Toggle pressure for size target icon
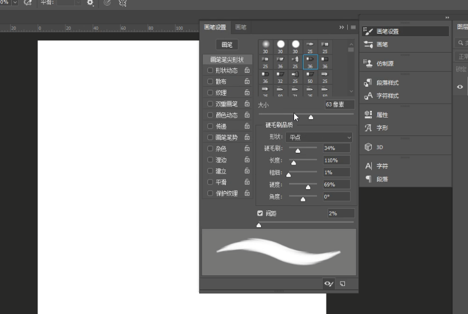468x314 pixels. (107, 3)
